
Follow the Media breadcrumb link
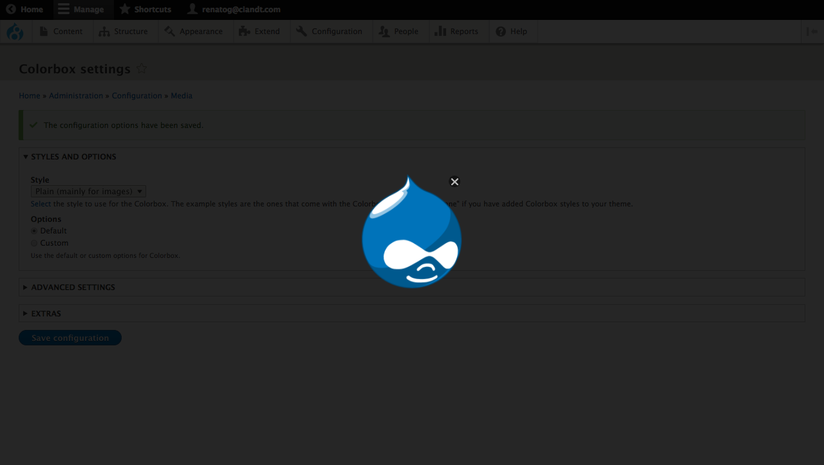(182, 96)
